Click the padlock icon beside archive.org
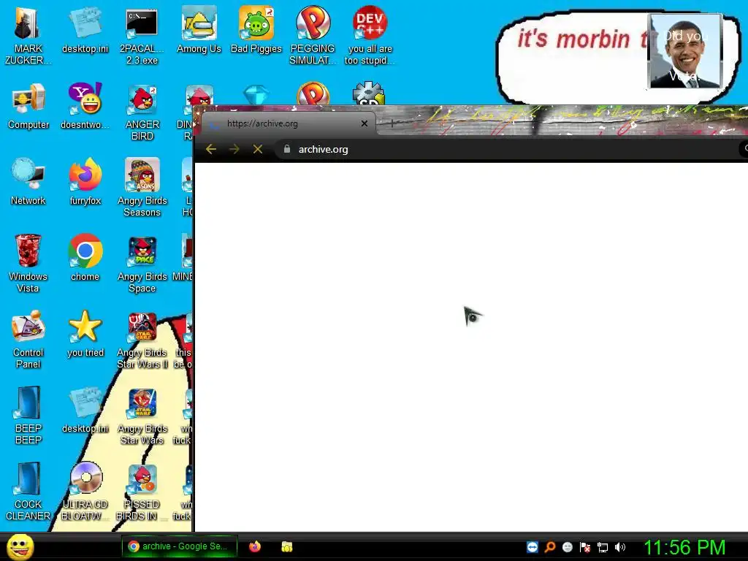Viewport: 748px width, 561px height. click(286, 149)
